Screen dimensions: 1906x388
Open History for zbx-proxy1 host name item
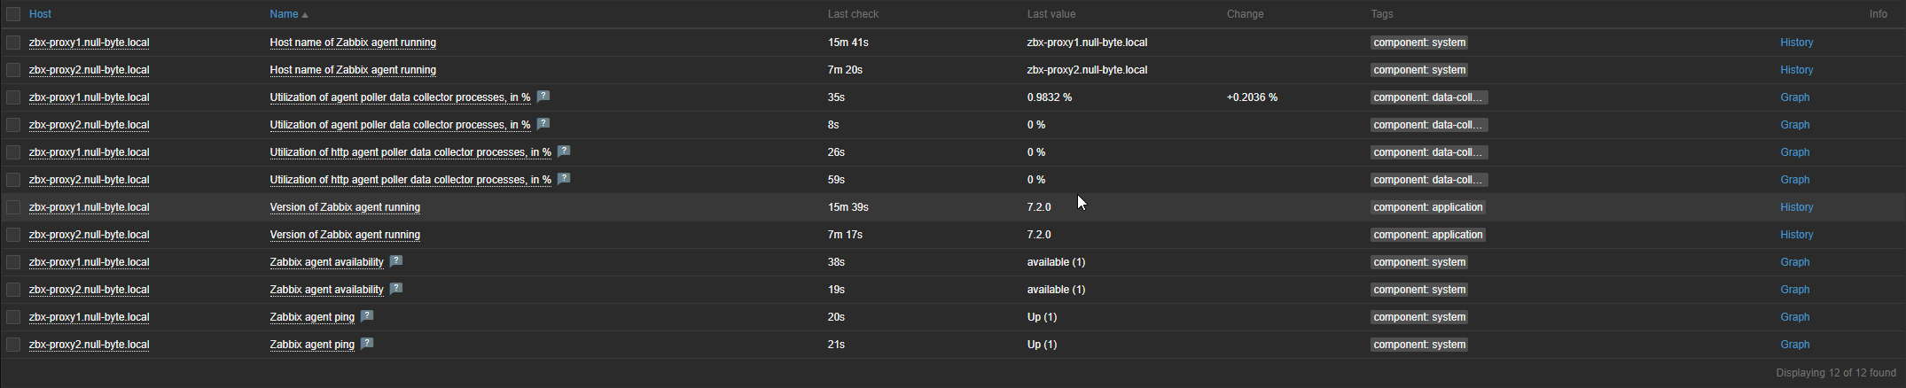tap(1796, 43)
